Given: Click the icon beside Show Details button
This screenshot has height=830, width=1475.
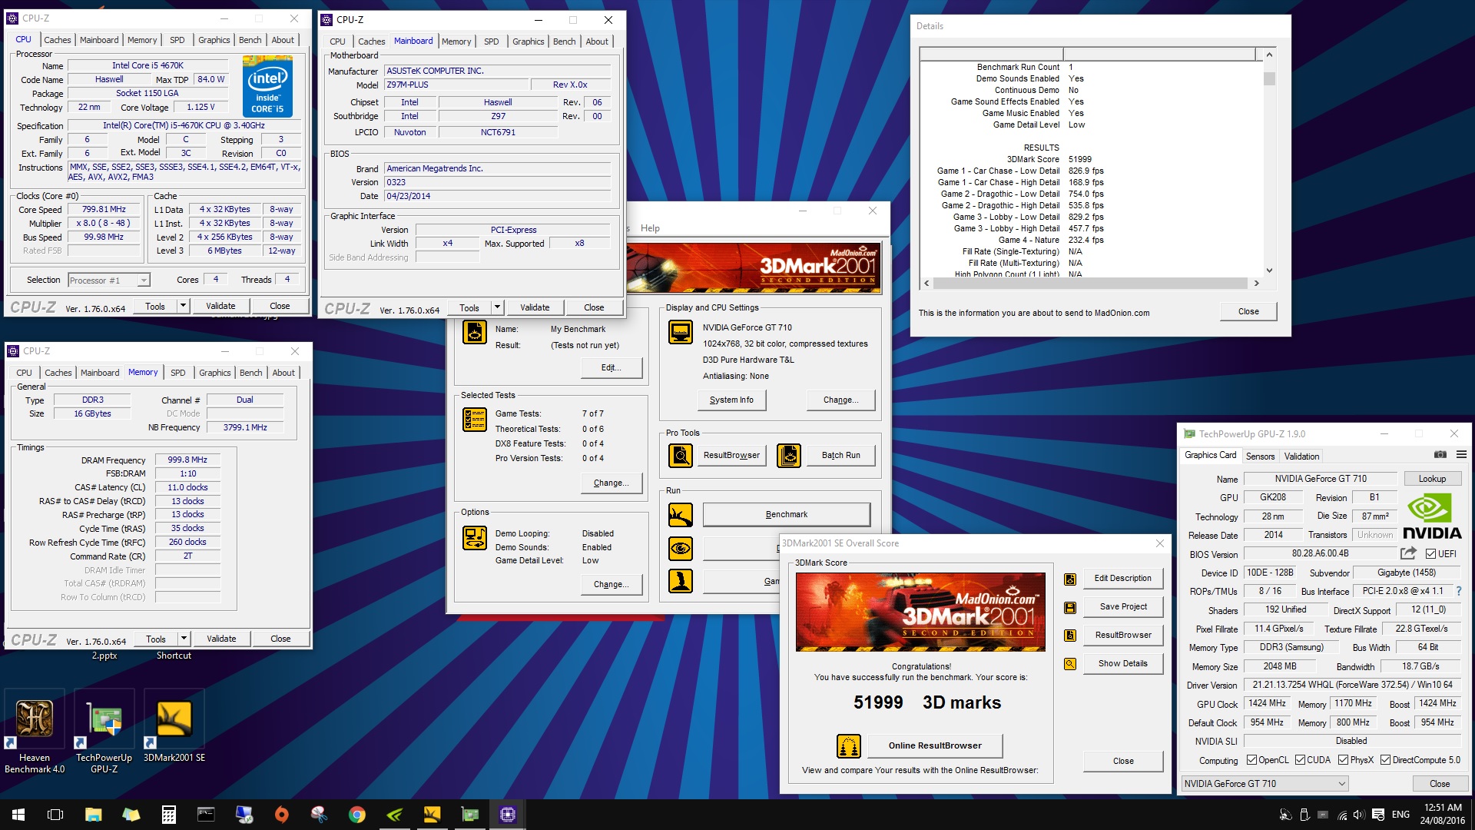Looking at the screenshot, I should (1070, 664).
